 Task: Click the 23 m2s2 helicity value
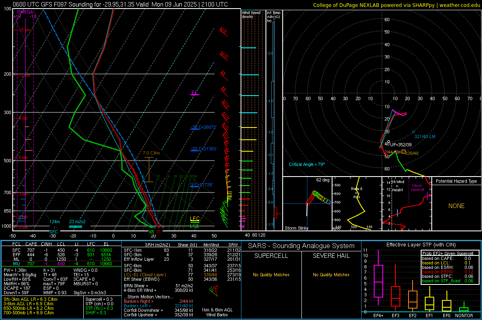tap(78, 222)
